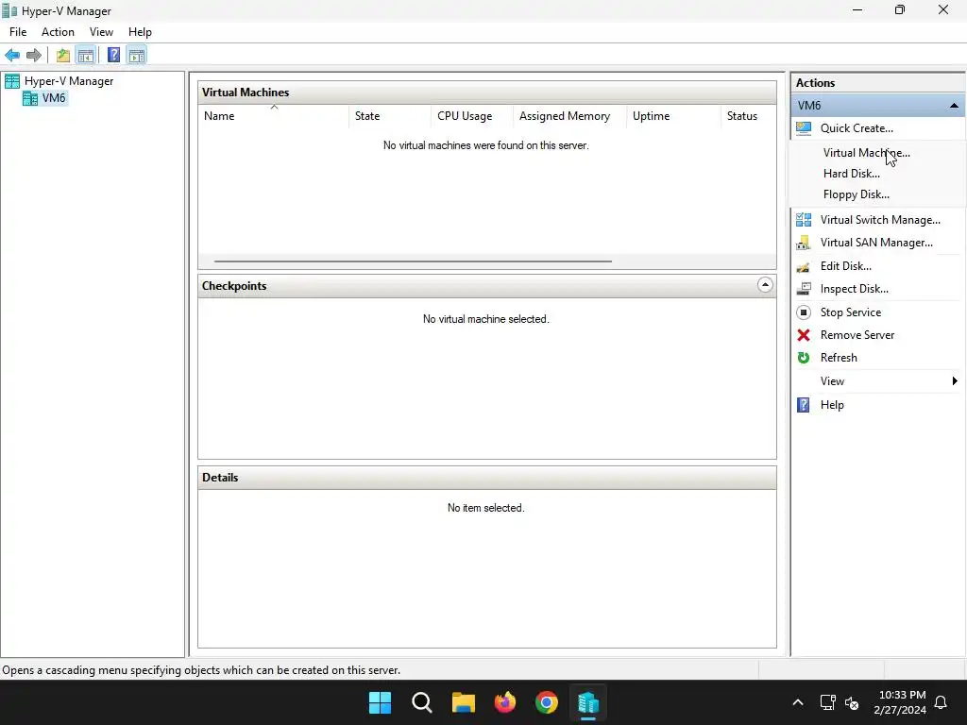Click the Quick Create monitor icon
This screenshot has width=967, height=725.
804,128
